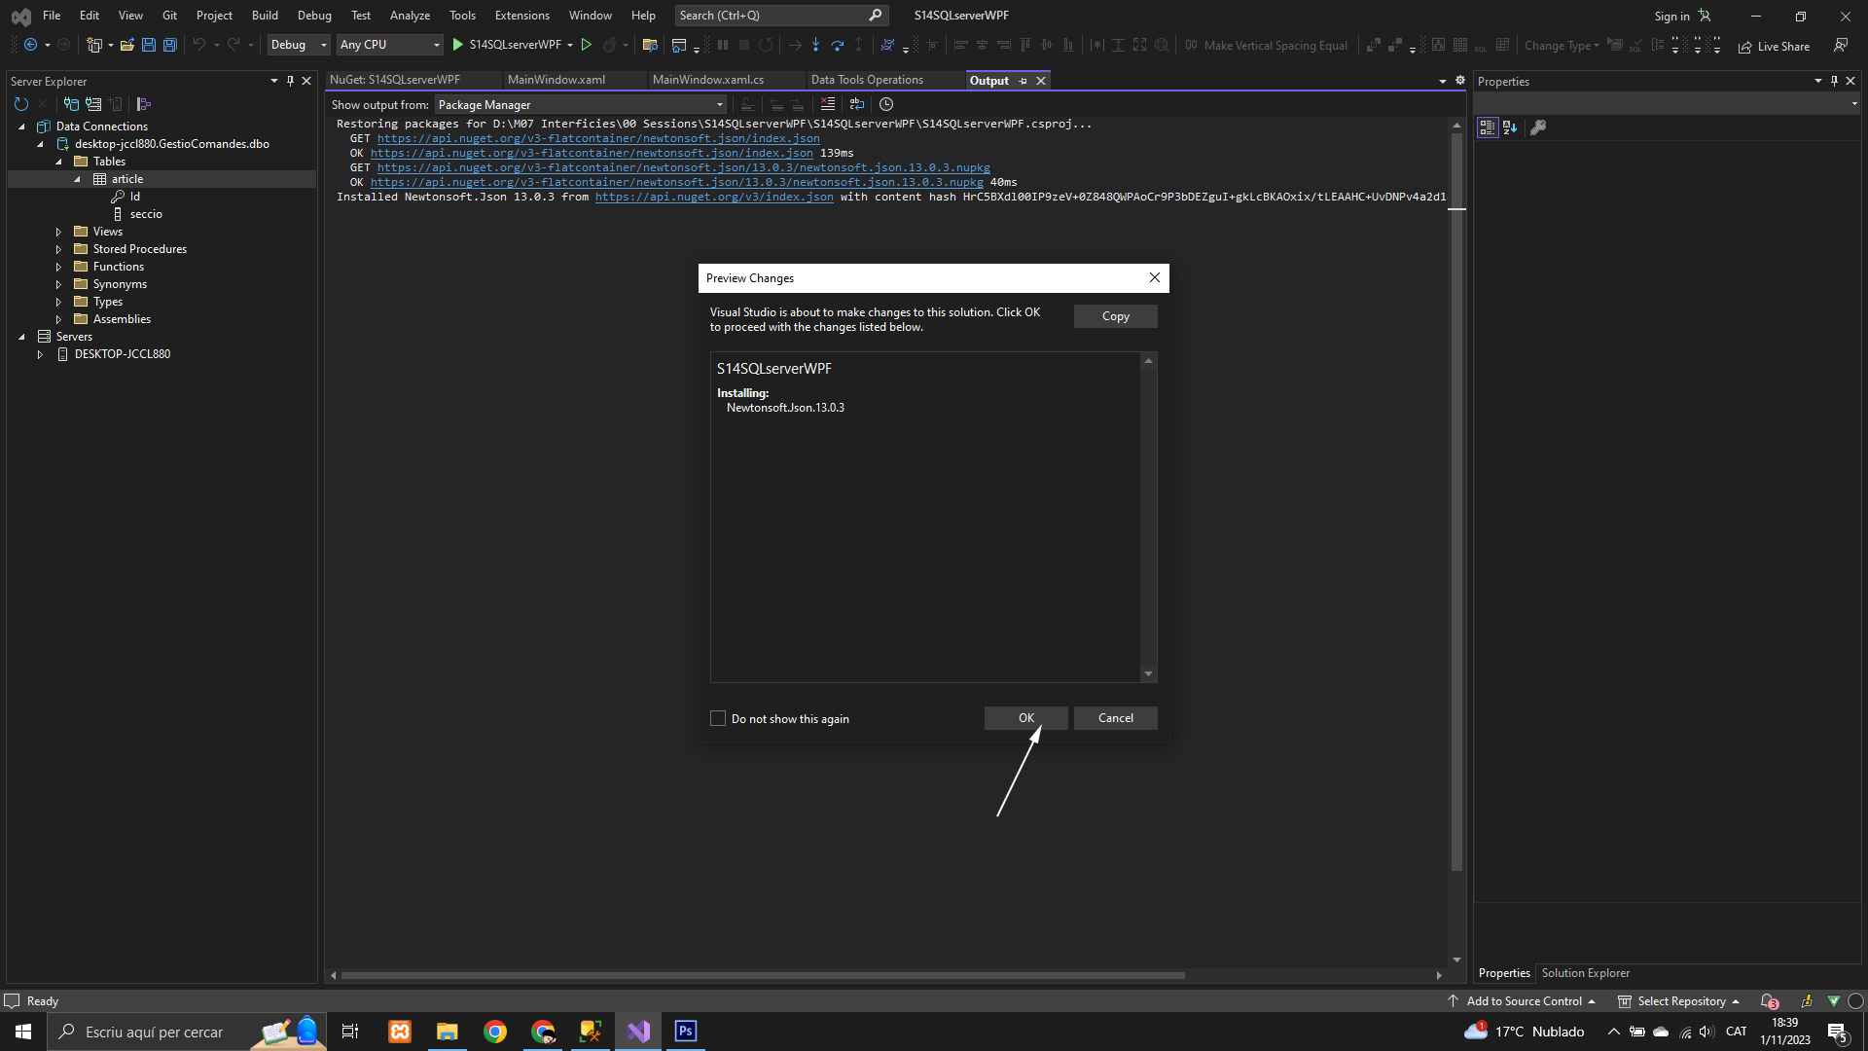Screen dimensions: 1868x1051
Task: Click the Save All toolbar icon
Action: point(169,45)
